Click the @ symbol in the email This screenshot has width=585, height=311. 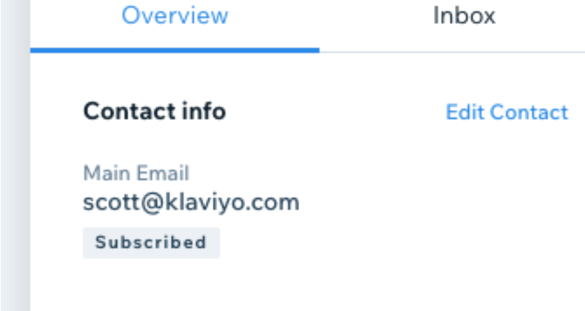coord(152,204)
